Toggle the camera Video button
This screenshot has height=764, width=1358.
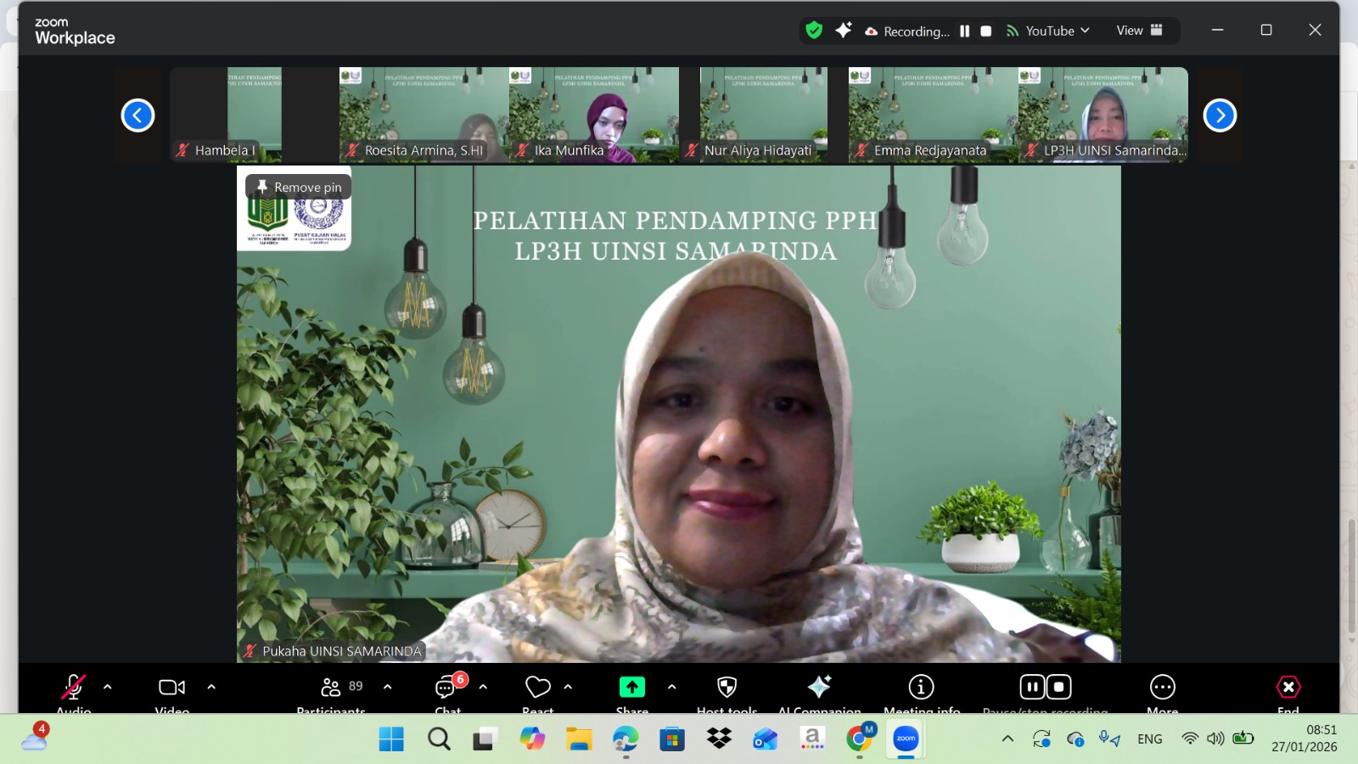tap(171, 687)
